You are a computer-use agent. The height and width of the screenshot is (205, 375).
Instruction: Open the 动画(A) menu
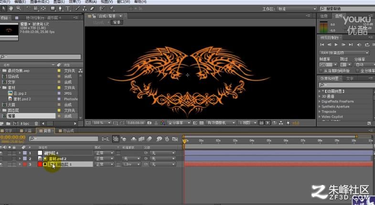[x=90, y=1]
